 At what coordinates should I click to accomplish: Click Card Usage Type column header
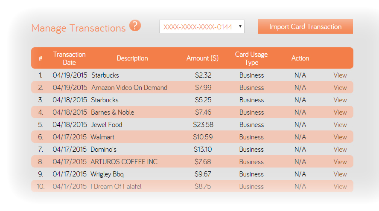point(251,58)
